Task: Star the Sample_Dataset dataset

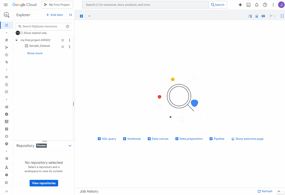Action: [63, 47]
